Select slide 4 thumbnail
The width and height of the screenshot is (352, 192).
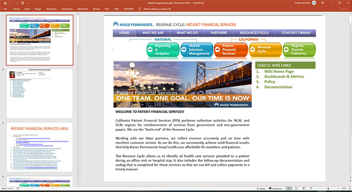pyautogui.click(x=40, y=181)
